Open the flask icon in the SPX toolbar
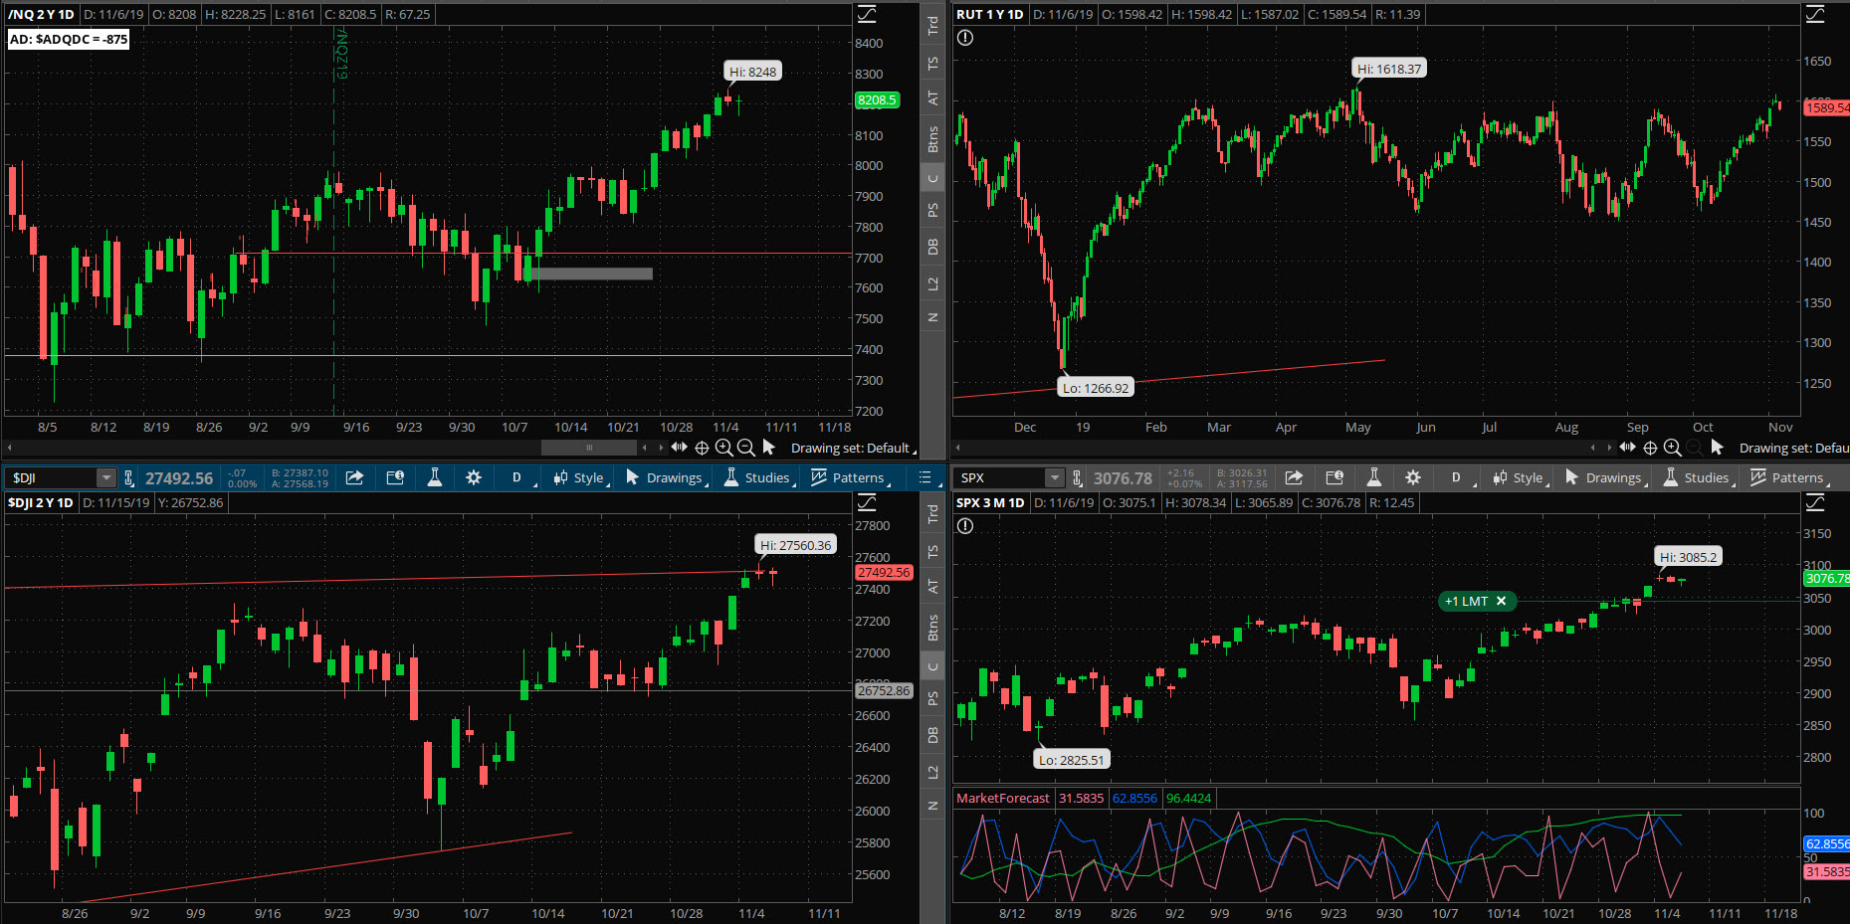The width and height of the screenshot is (1850, 924). (1373, 477)
